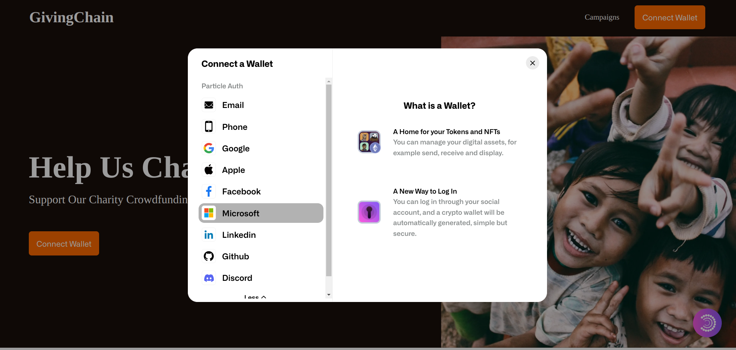Screen dimensions: 736x350
Task: Sign in with Google option
Action: click(x=261, y=148)
